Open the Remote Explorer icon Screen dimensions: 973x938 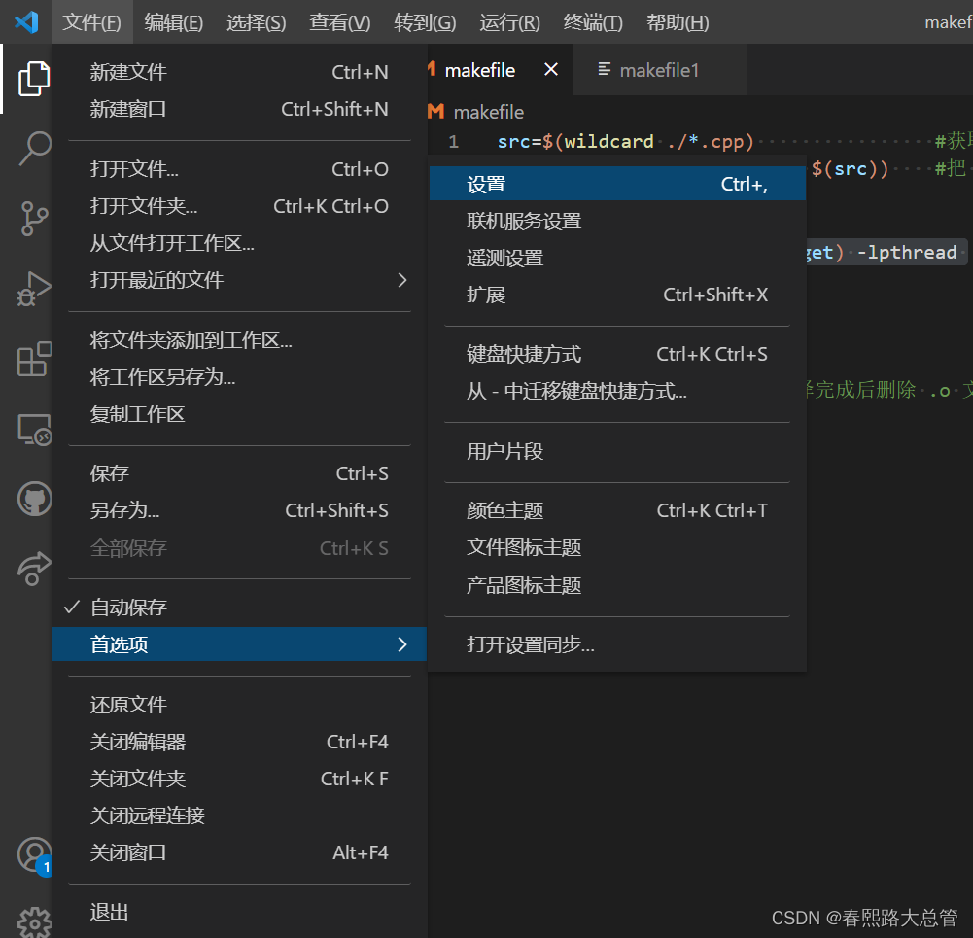coord(34,430)
